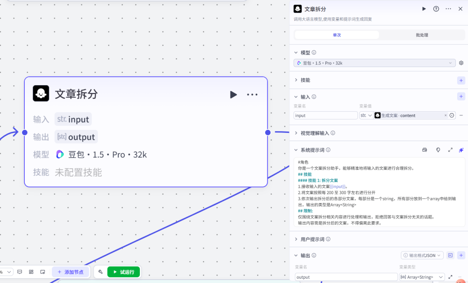
Task: Clear the 生成文案 content reference
Action: [445, 115]
